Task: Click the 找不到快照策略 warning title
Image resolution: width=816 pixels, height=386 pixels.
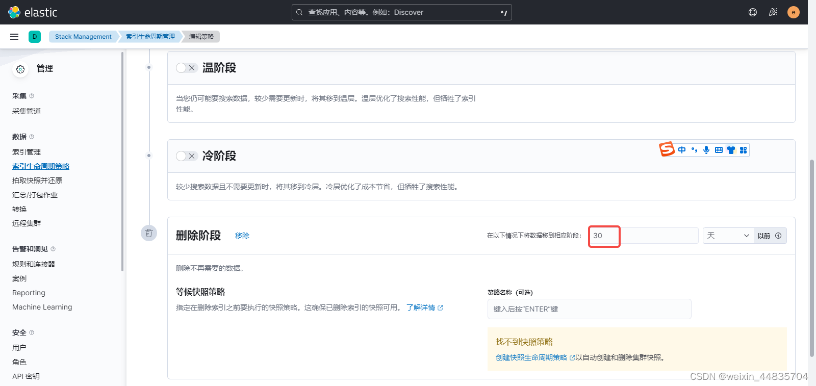Action: tap(524, 342)
